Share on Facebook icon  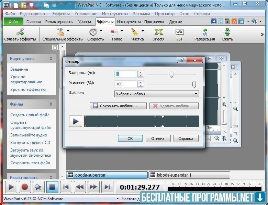[x=214, y=21]
